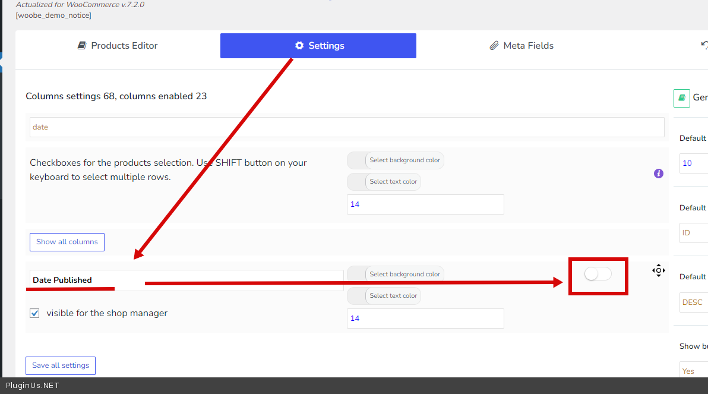Screen dimensions: 708x394
Task: Open the Yes dropdown under Show setting
Action: [x=693, y=371]
